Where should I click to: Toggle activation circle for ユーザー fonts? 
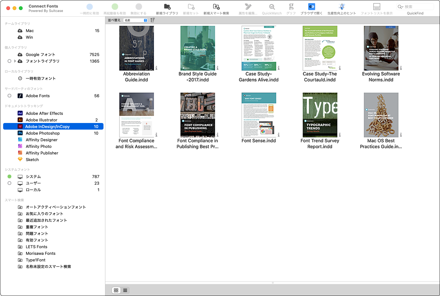click(9, 183)
